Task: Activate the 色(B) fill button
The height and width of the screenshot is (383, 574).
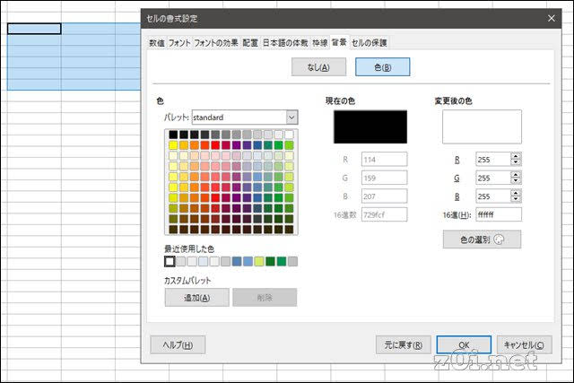Action: click(383, 67)
